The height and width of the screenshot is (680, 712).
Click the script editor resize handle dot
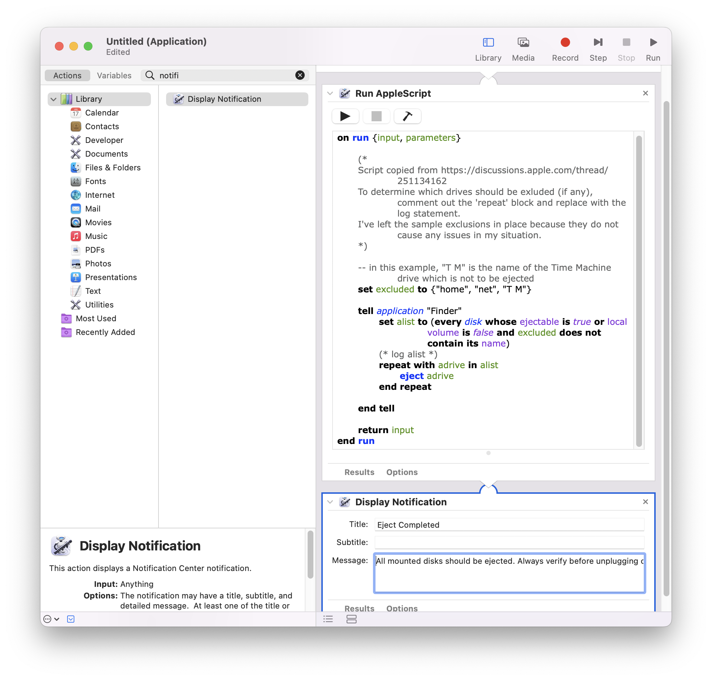(x=488, y=453)
